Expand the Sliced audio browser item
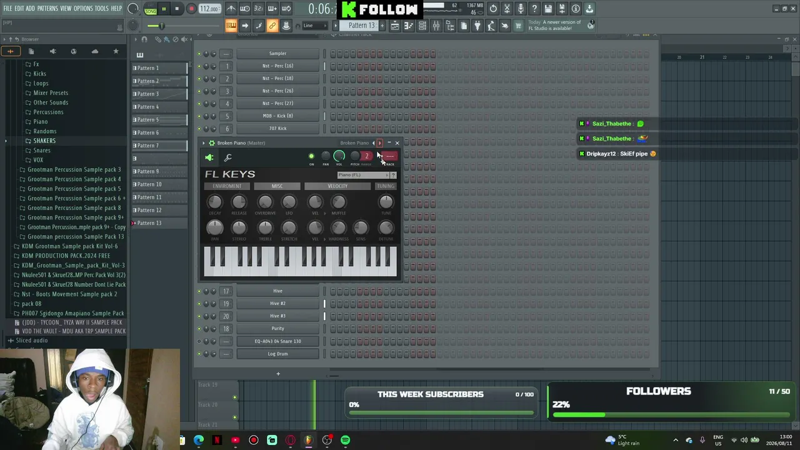800x450 pixels. coord(31,341)
